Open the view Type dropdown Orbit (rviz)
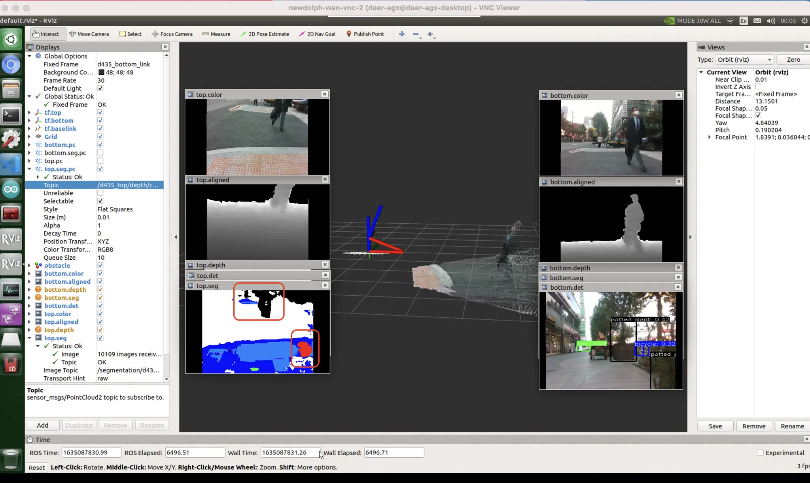Screen dimensions: 810x483 tap(744, 60)
